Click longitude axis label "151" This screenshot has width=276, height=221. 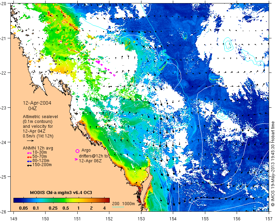coord(77,219)
